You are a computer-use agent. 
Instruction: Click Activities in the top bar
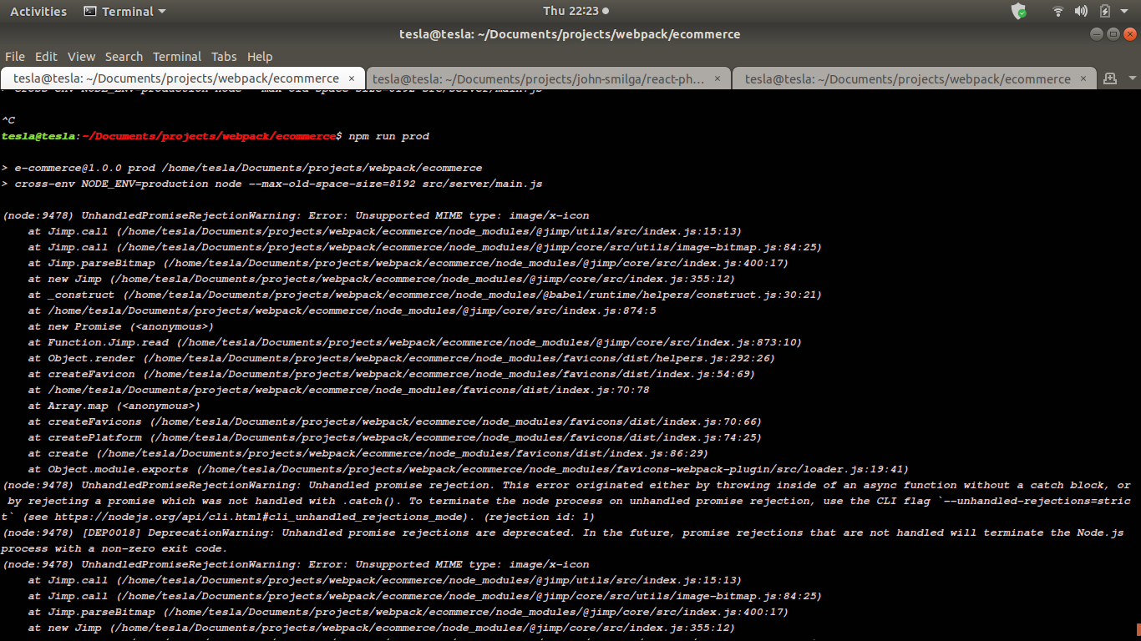[39, 11]
